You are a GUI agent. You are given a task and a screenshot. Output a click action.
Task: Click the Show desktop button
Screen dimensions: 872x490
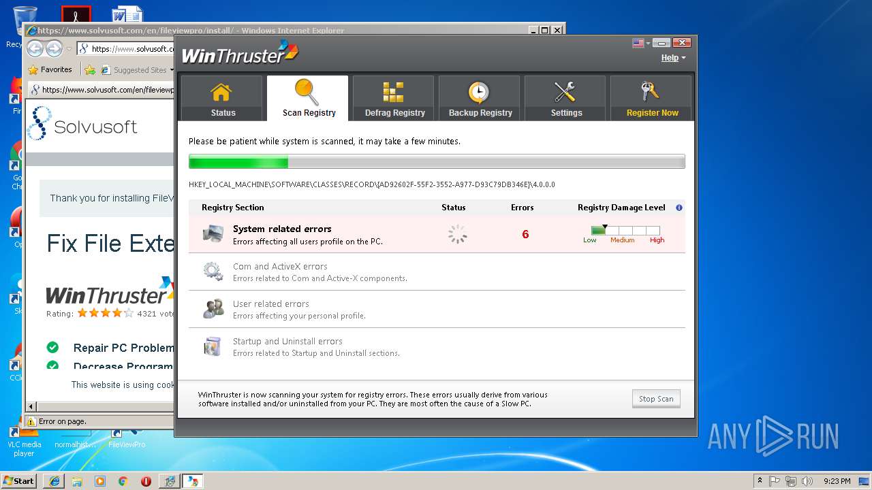865,480
